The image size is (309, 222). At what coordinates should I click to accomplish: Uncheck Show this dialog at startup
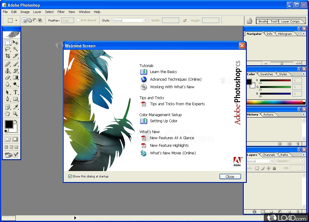point(70,176)
